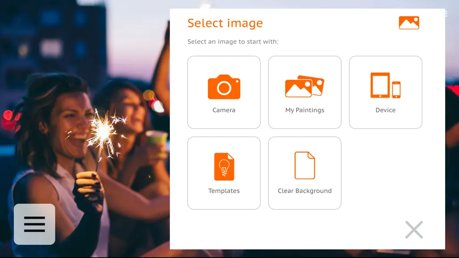Click the "Clear Background" text label
Screen dimensions: 459x258
[305, 191]
